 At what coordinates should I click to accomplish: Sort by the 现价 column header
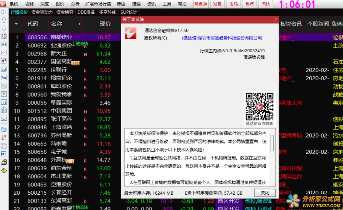[105, 24]
